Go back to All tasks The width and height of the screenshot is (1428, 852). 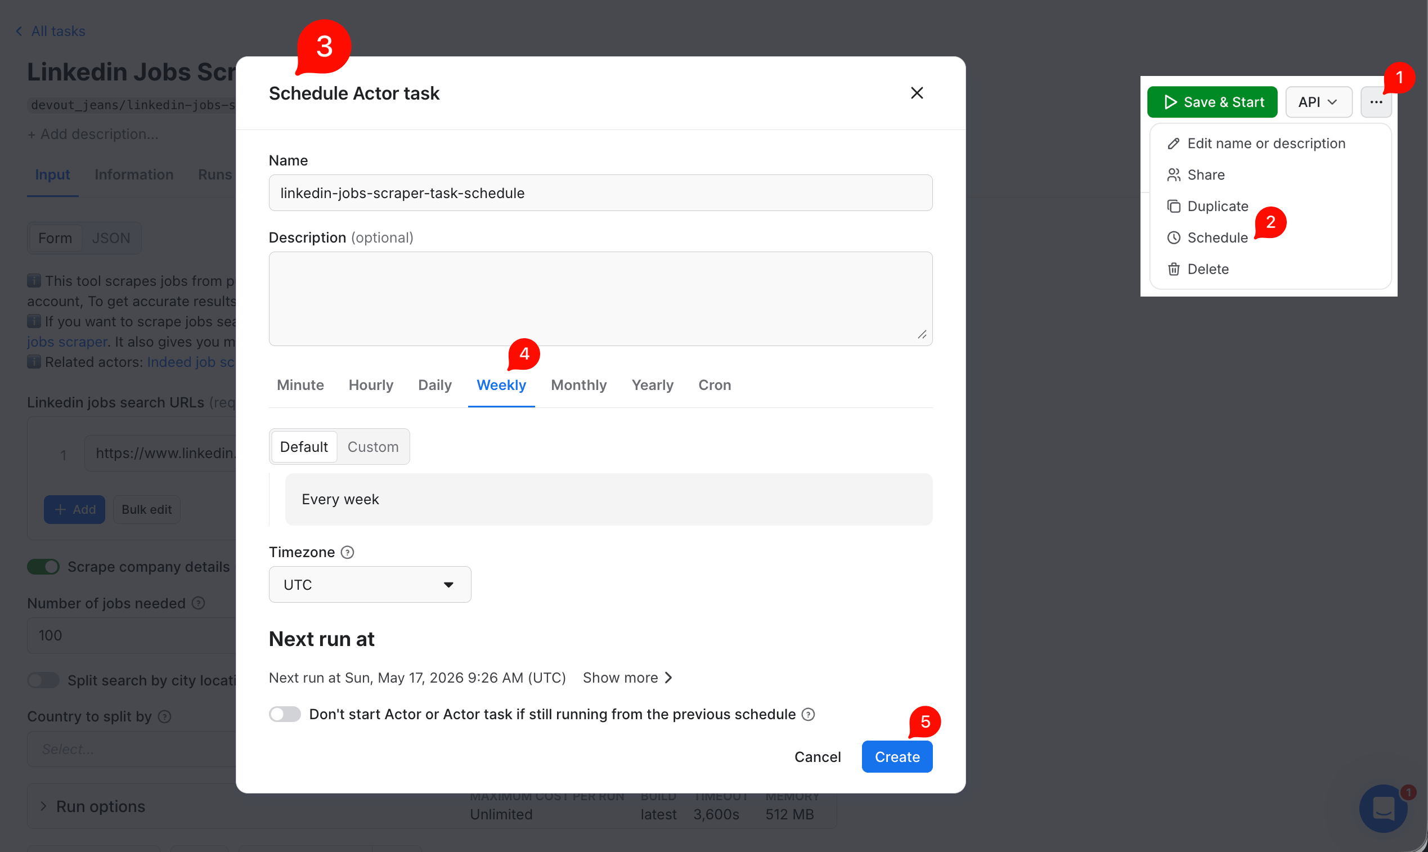point(51,31)
